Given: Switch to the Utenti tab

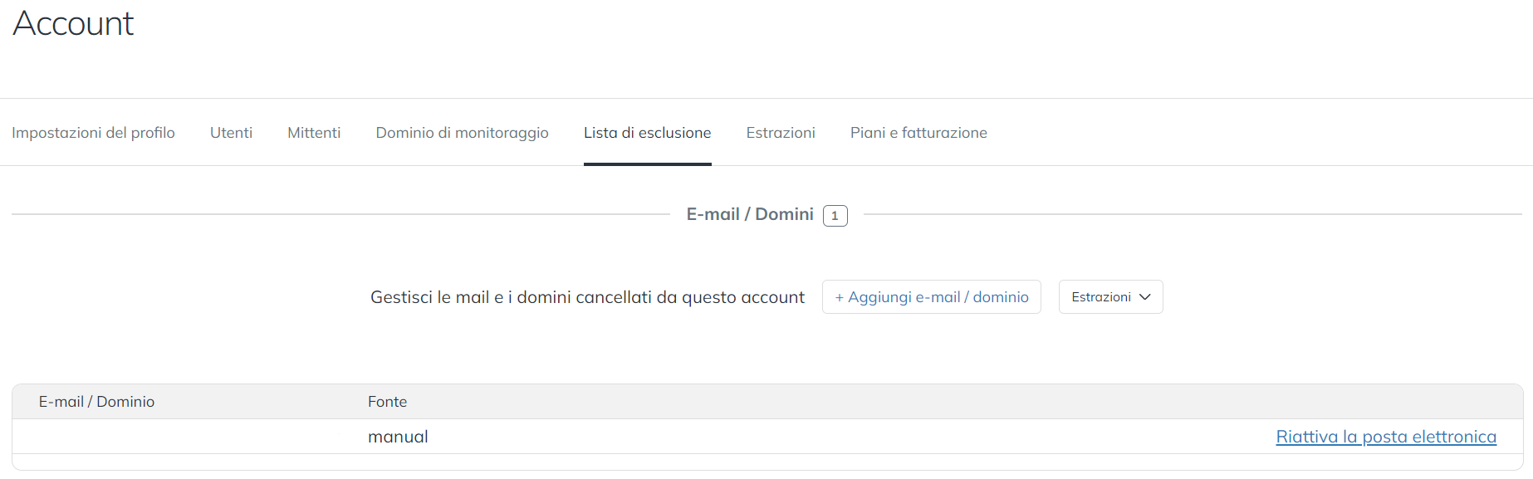Looking at the screenshot, I should click(x=231, y=133).
